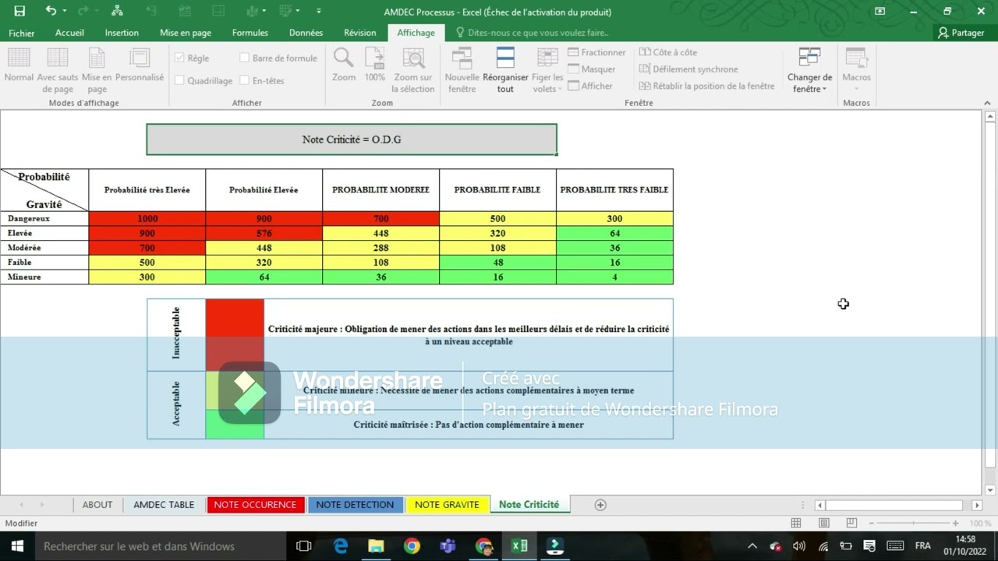Viewport: 998px width, 561px height.
Task: Undo the last action
Action: [51, 11]
